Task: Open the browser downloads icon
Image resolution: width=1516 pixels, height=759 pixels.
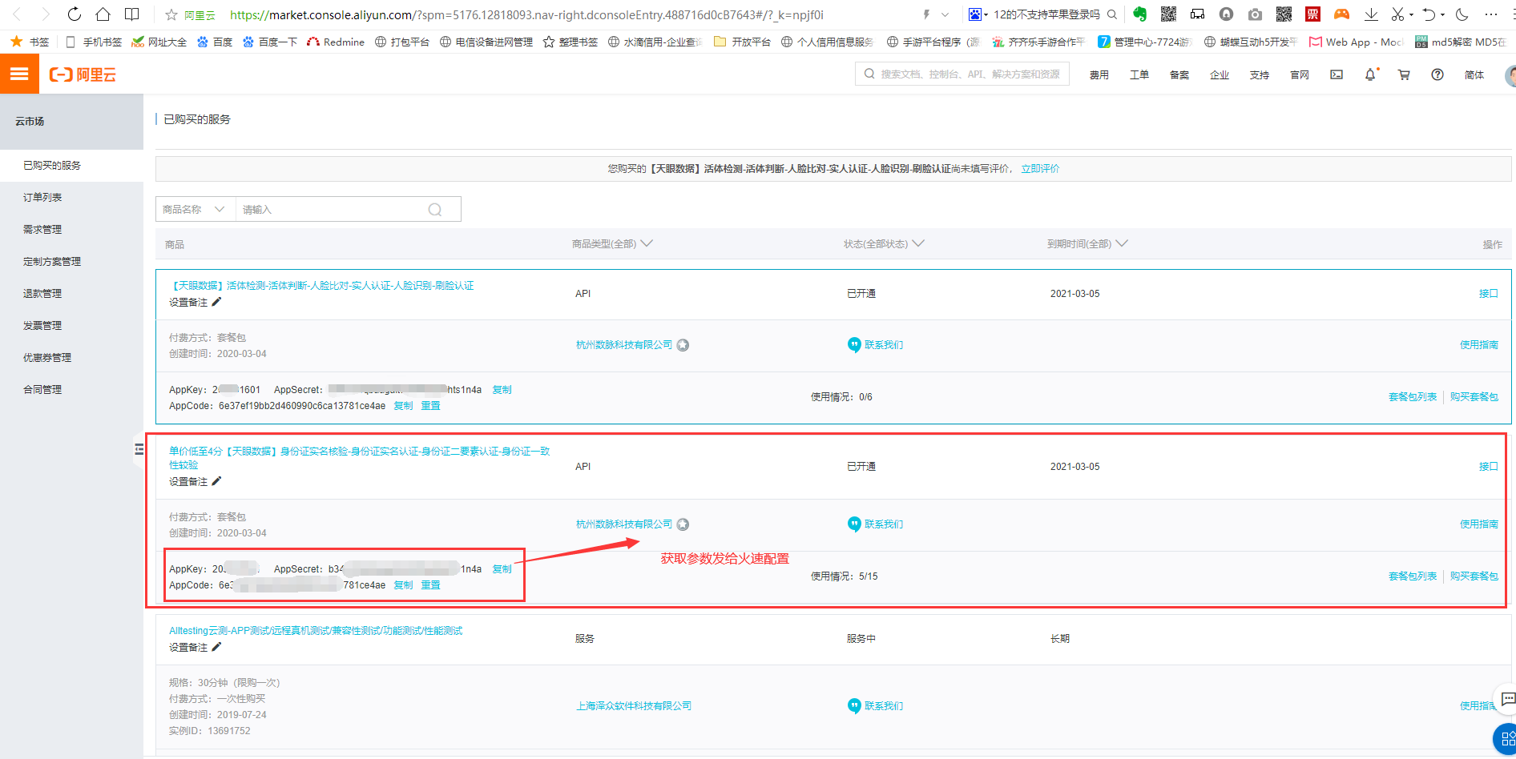Action: pyautogui.click(x=1370, y=14)
